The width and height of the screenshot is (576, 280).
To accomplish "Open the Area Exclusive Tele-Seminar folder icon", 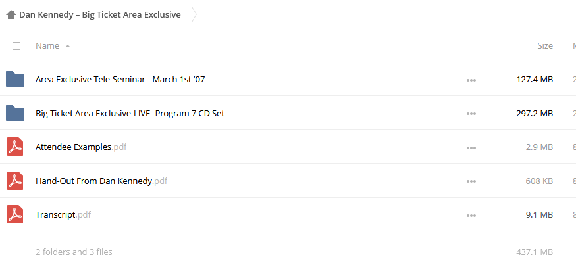I will point(15,79).
